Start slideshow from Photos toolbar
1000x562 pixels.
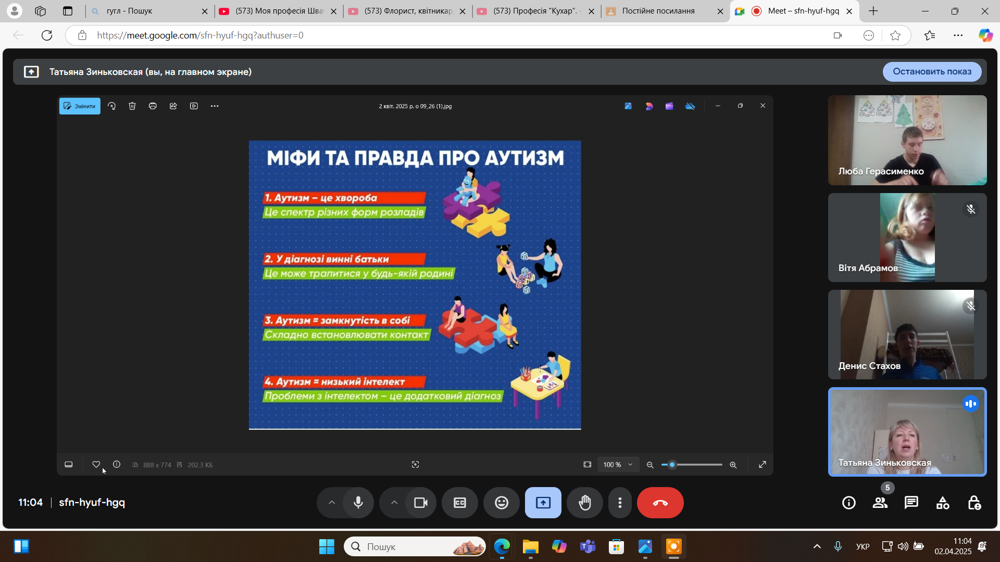[194, 106]
